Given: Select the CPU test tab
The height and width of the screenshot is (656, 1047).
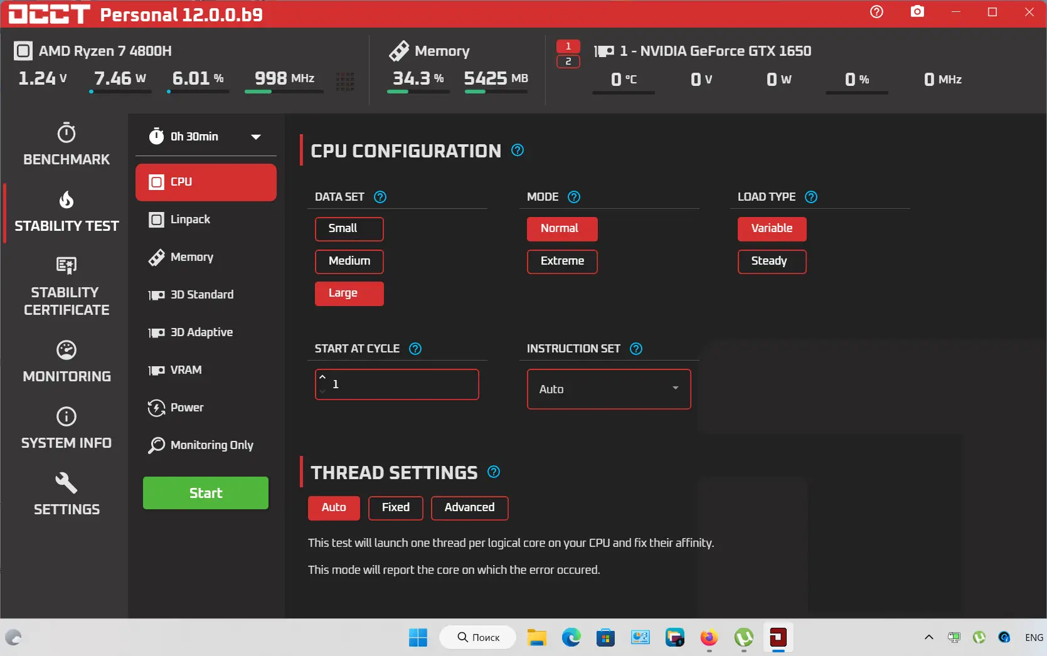Looking at the screenshot, I should (x=206, y=182).
